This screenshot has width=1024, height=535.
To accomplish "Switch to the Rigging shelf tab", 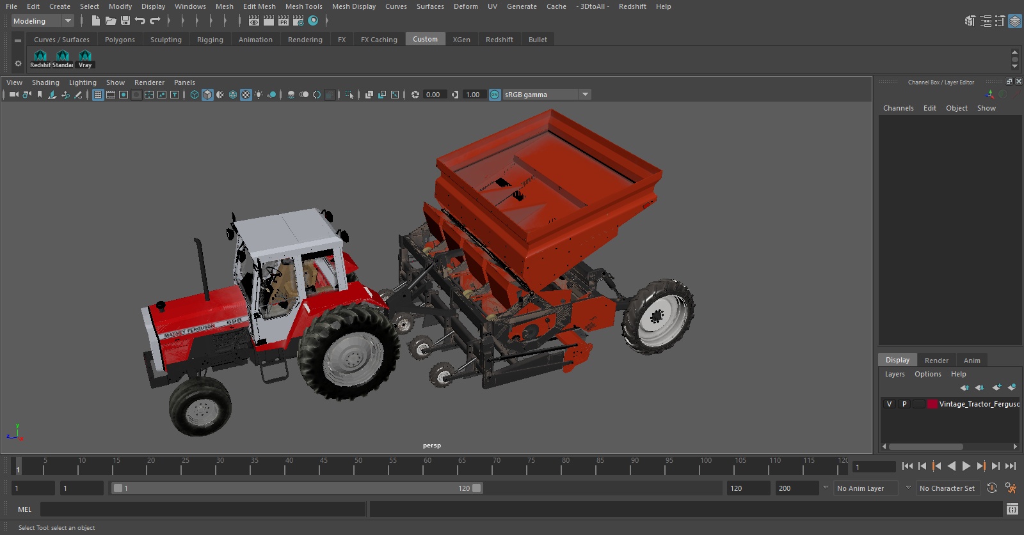I will [210, 40].
